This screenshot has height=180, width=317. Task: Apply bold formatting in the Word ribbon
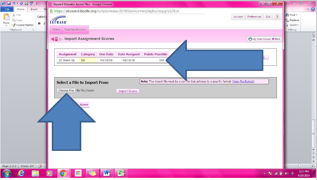point(39,24)
